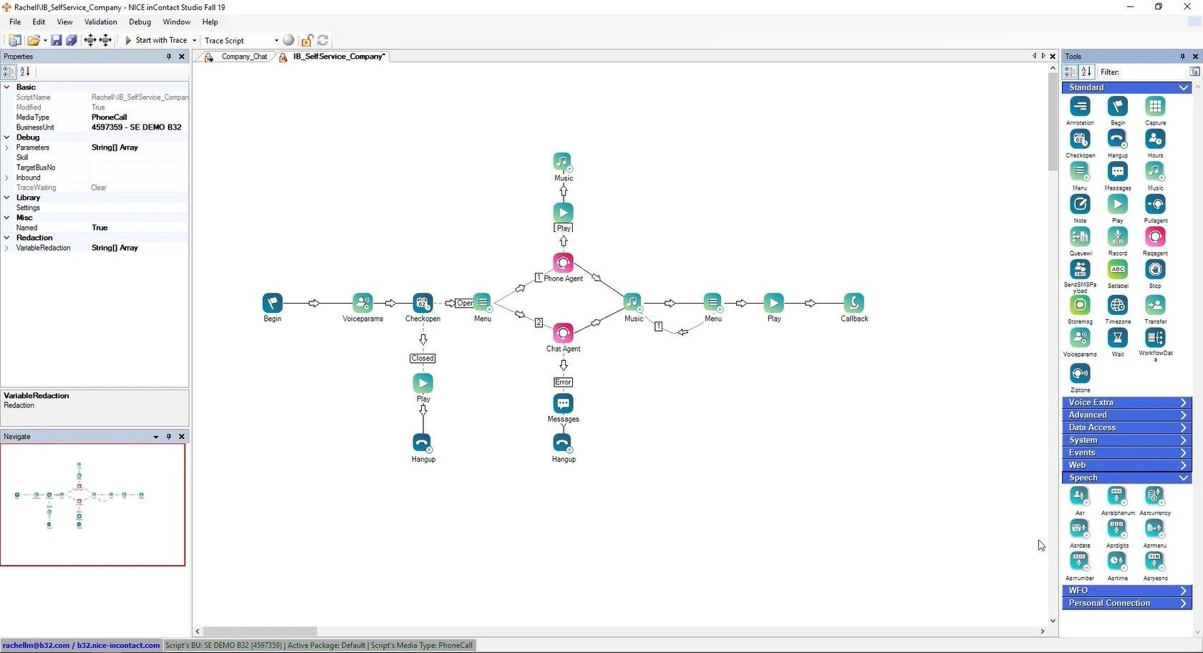The width and height of the screenshot is (1203, 653).
Task: Open the Trace Script dropdown
Action: 275,41
